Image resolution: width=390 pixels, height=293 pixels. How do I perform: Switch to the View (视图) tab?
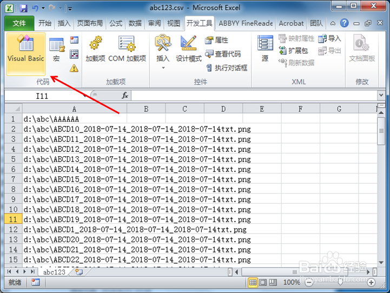tap(174, 23)
